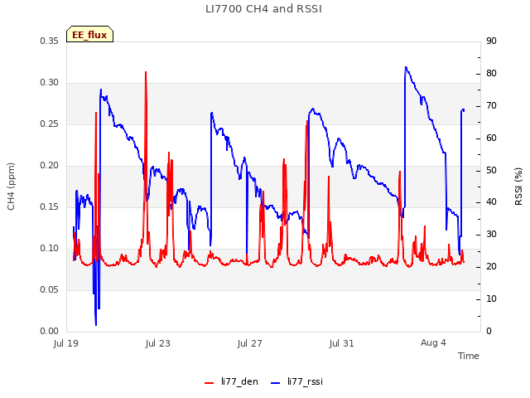Click the 80 right axis value
This screenshot has height=398, width=530.
point(491,74)
